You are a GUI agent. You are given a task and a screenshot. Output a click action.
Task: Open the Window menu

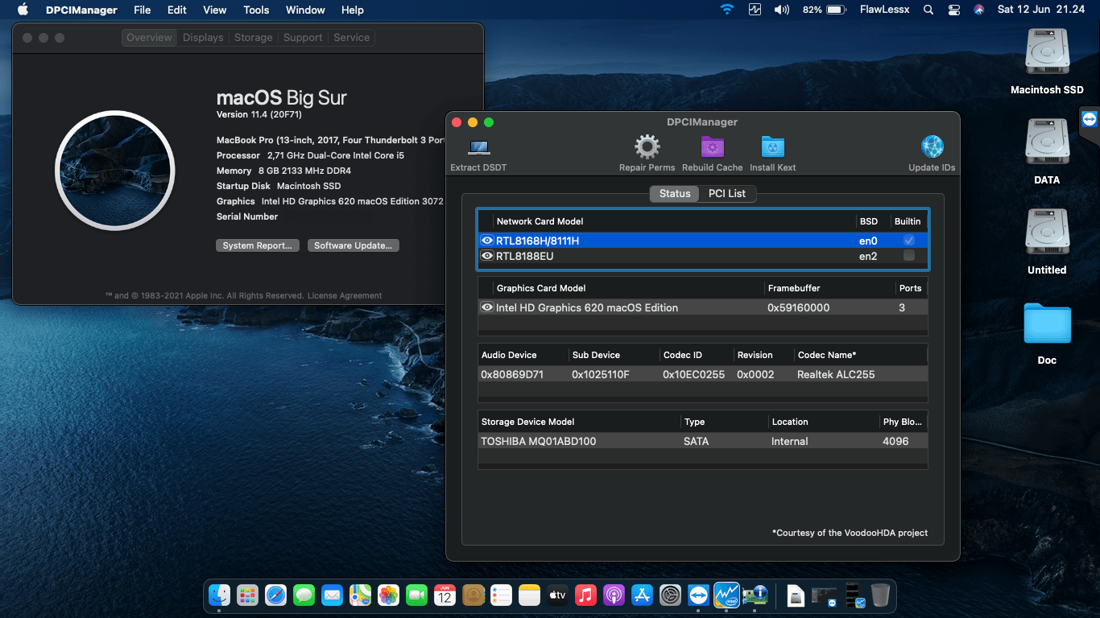point(305,10)
